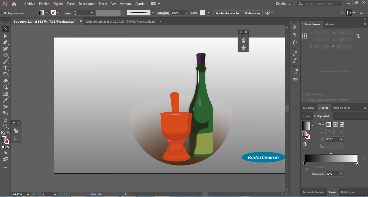The height and width of the screenshot is (197, 368).
Task: Open the Guía de color tab
Action: tap(341, 108)
